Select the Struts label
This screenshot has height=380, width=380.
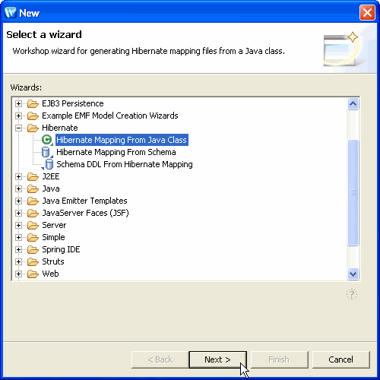pos(53,261)
